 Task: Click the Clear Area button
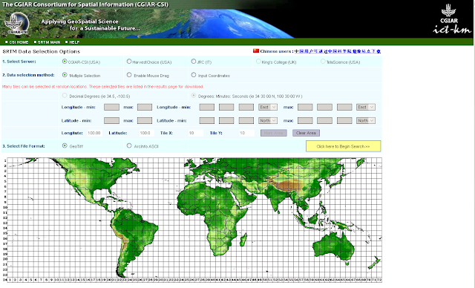(x=306, y=133)
